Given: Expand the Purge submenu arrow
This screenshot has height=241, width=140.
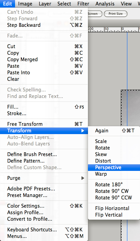Looking at the screenshot, I should point(82,178).
